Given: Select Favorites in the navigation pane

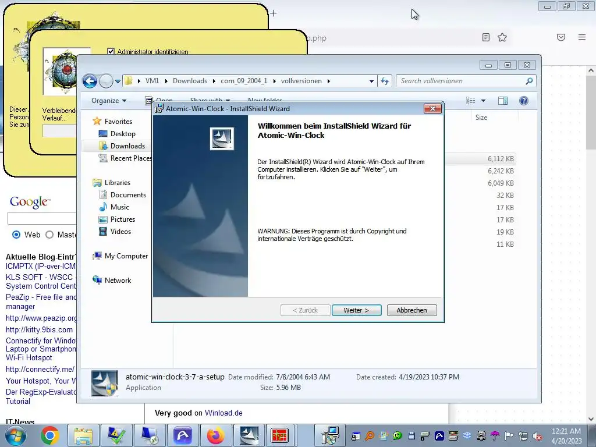Looking at the screenshot, I should 118,122.
